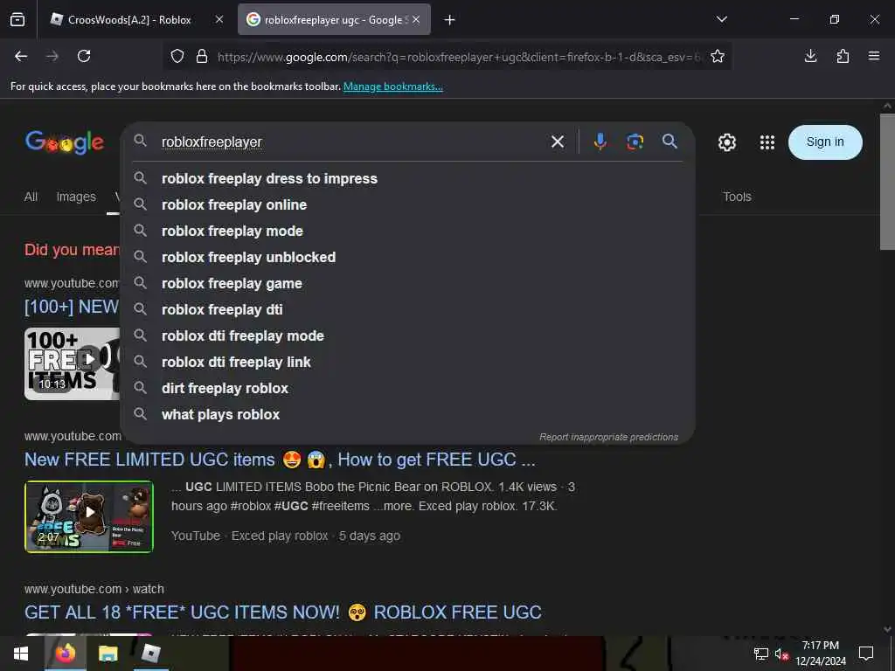This screenshot has height=671, width=895.
Task: Reload the page with the refresh icon
Action: pos(84,56)
